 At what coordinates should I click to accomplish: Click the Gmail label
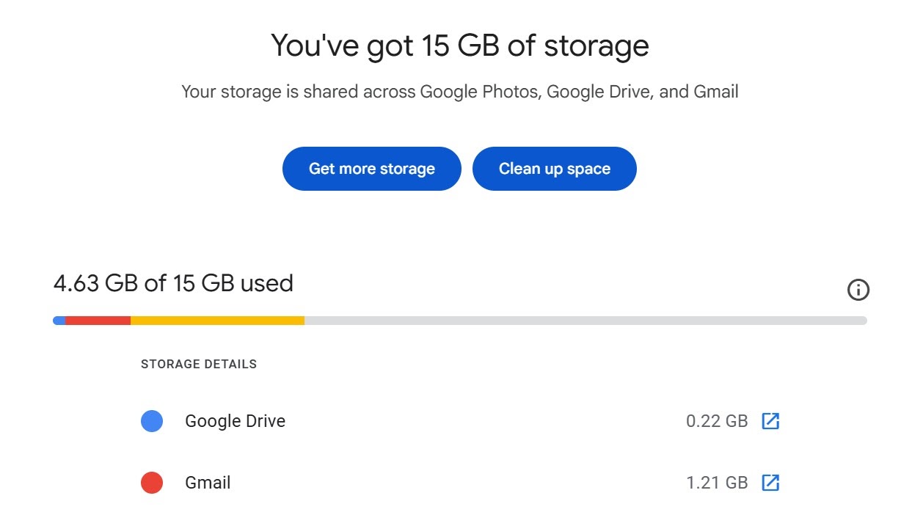pos(208,483)
